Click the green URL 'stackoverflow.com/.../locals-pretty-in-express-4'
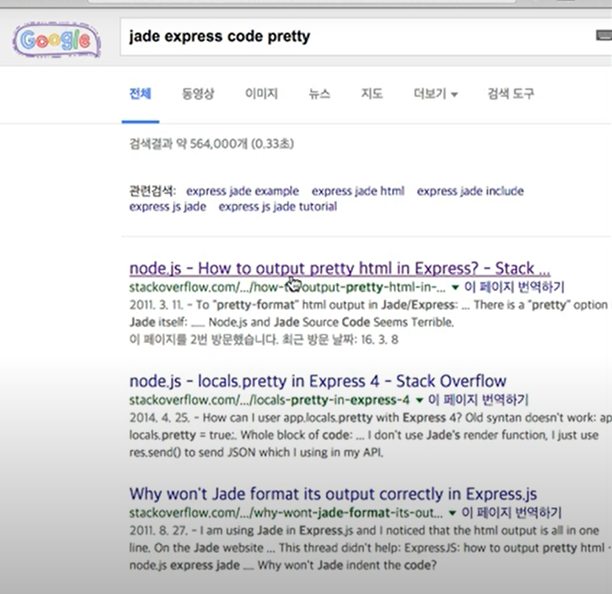This screenshot has height=594, width=612. click(x=270, y=400)
